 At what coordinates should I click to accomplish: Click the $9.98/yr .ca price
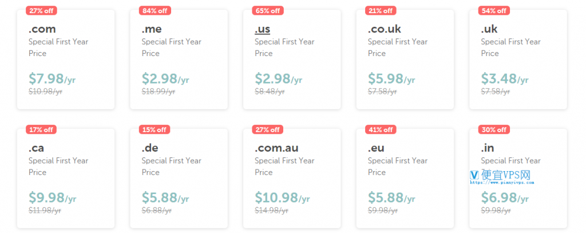[52, 198]
